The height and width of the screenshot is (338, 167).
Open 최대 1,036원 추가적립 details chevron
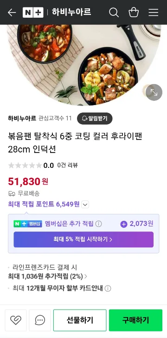point(86,276)
